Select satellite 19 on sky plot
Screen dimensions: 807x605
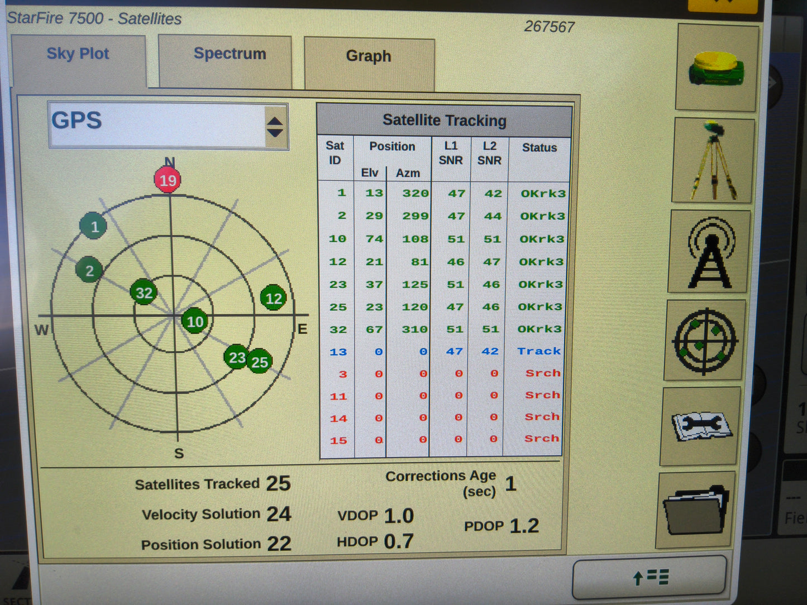tap(168, 180)
